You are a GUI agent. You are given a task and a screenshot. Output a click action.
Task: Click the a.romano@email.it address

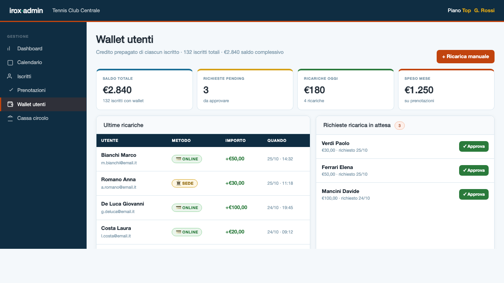click(x=119, y=187)
